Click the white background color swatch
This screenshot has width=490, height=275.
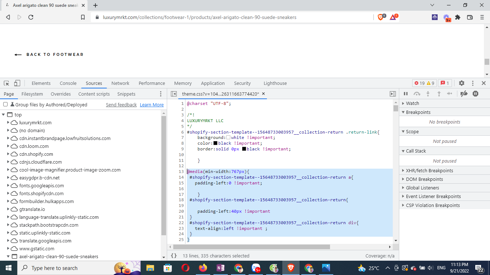tap(228, 137)
